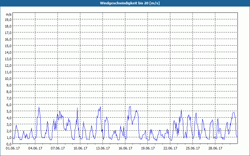Screen dimensions: 250x156
Task: Click the date label 13.06.17
Action: click(103, 149)
